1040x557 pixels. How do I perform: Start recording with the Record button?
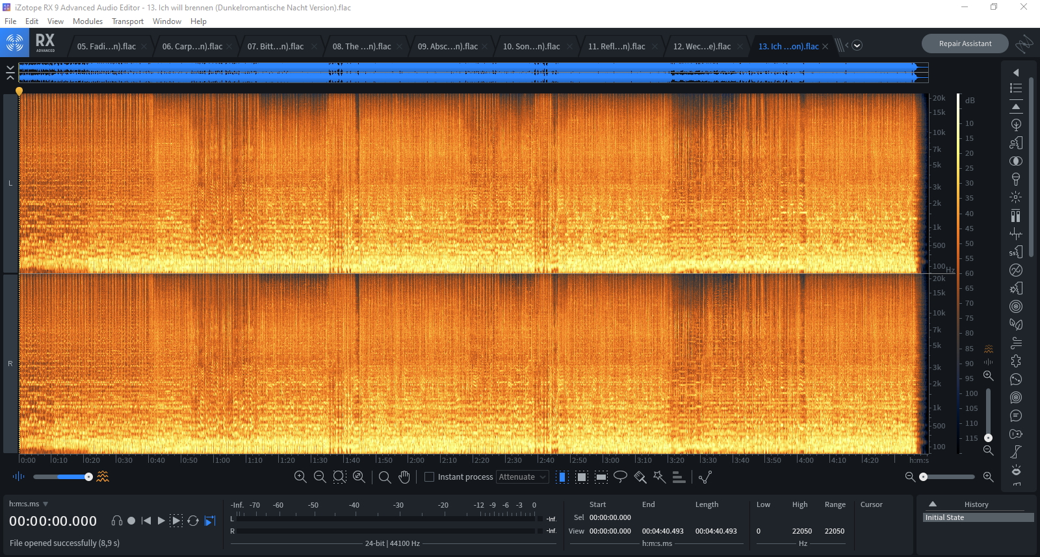point(131,521)
